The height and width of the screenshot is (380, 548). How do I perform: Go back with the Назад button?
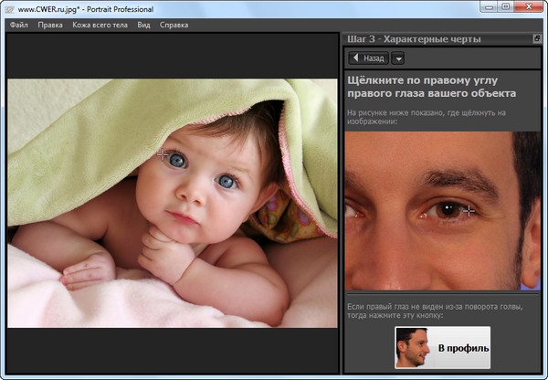point(367,58)
